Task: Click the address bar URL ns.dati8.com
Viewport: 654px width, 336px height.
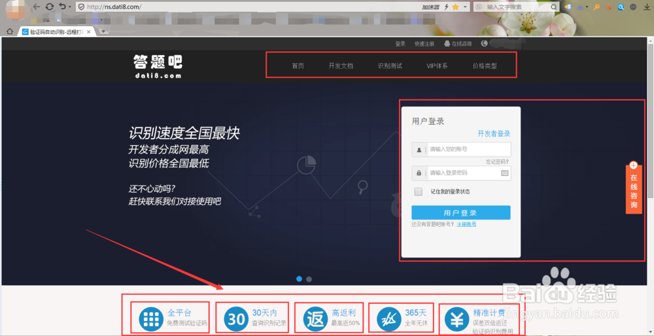Action: click(x=114, y=7)
